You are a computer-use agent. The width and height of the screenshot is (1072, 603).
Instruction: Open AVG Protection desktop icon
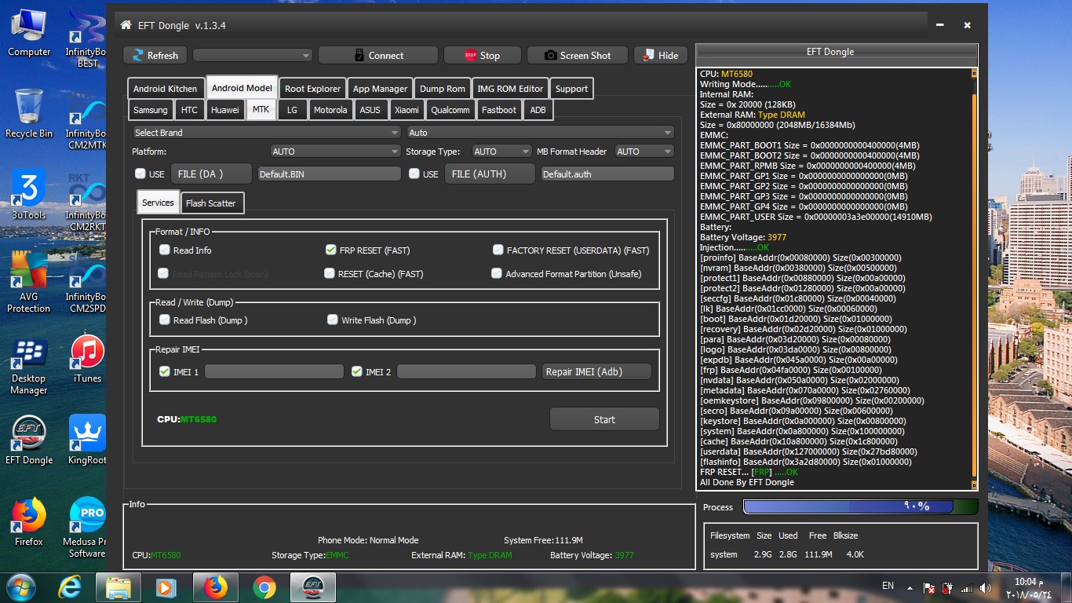tap(29, 282)
